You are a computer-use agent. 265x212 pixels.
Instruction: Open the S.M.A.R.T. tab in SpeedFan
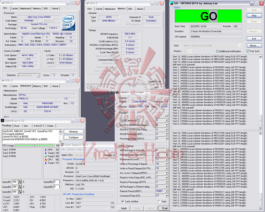(39, 126)
